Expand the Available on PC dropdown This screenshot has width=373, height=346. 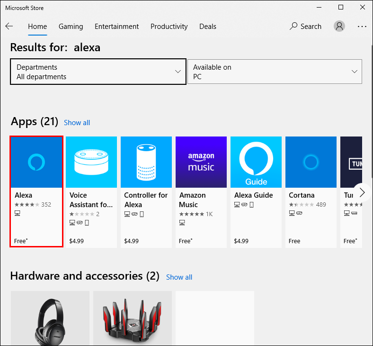click(275, 72)
